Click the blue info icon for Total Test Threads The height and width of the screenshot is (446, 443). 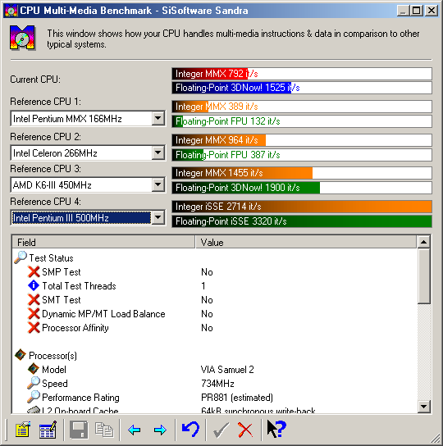(x=34, y=285)
